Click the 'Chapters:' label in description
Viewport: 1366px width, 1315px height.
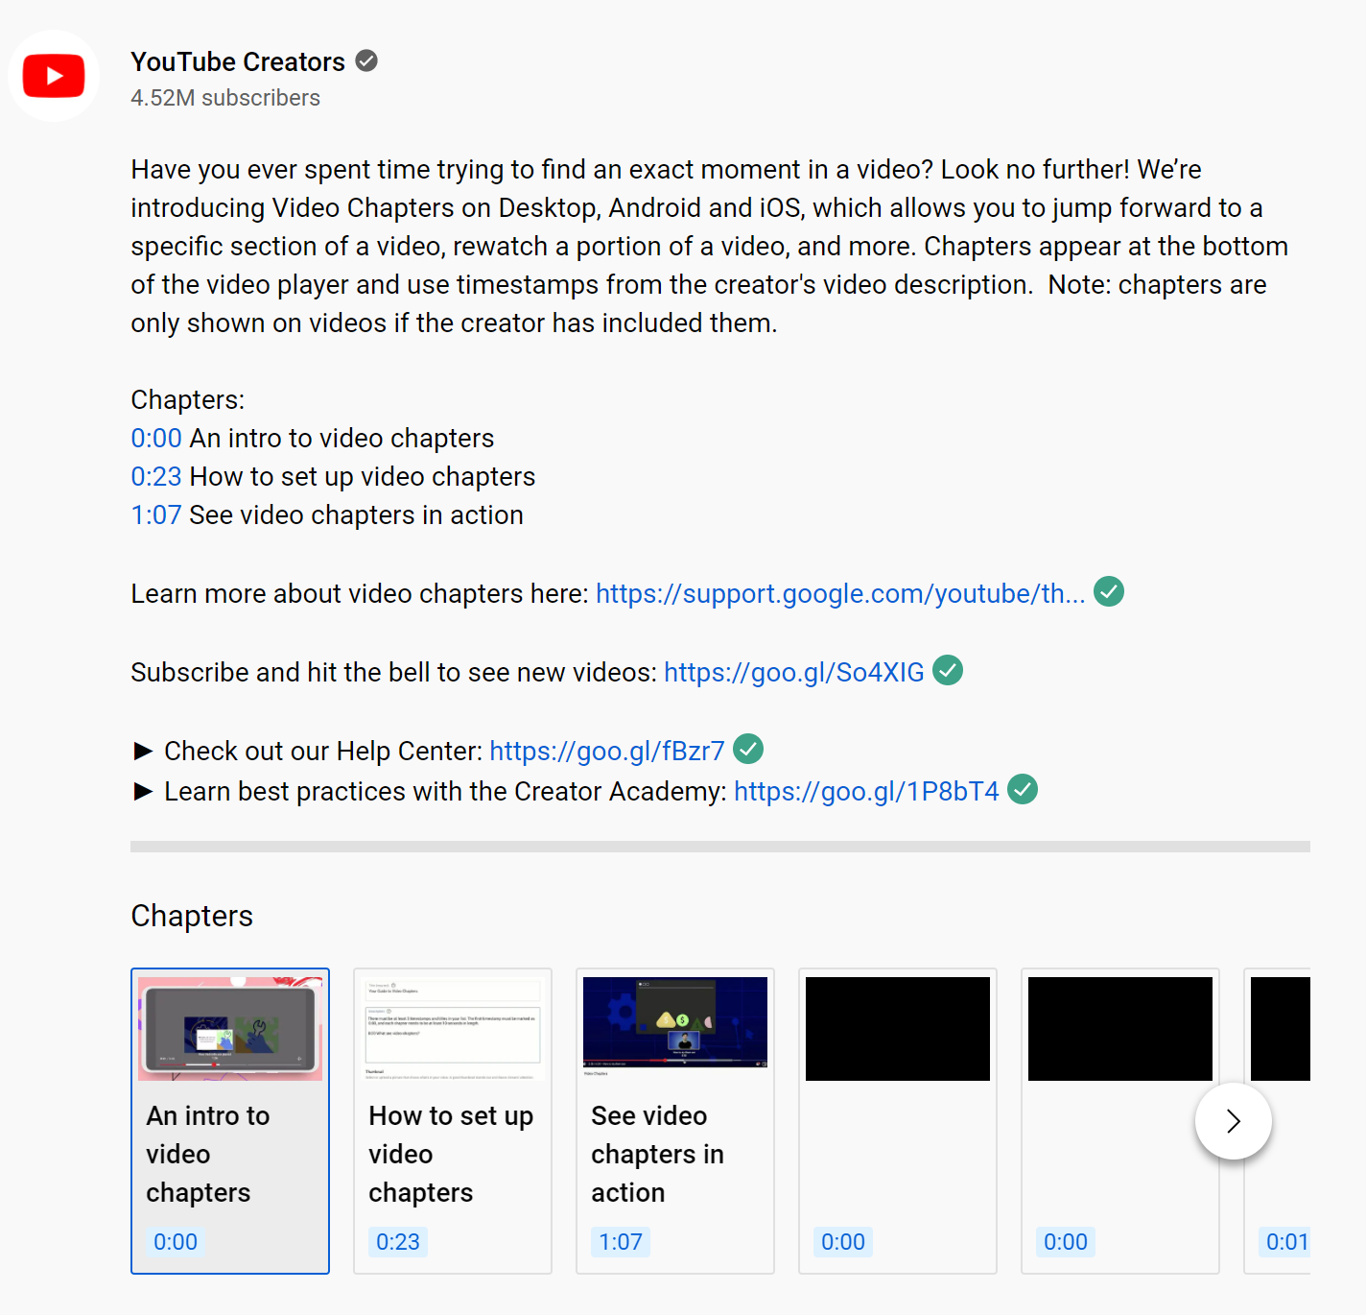(x=188, y=399)
